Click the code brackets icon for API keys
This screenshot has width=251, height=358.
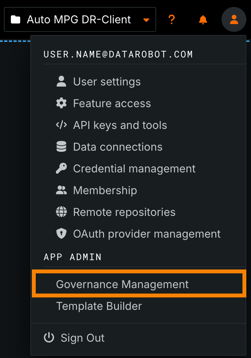61,125
